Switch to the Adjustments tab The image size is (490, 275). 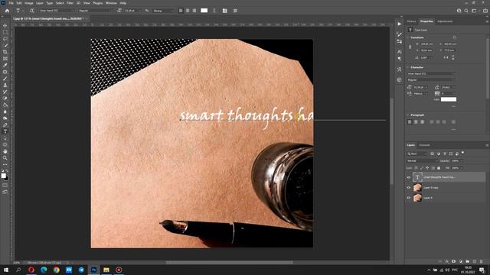tap(445, 21)
